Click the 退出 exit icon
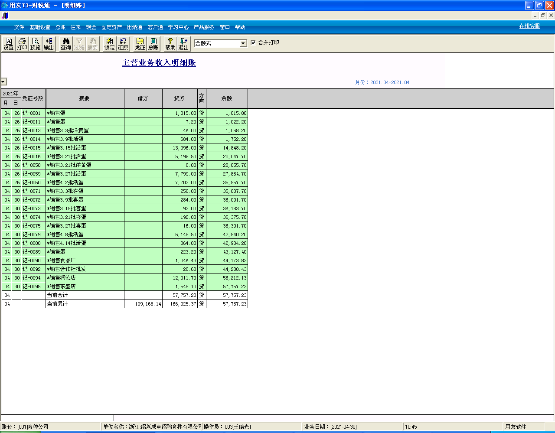 pyautogui.click(x=184, y=44)
